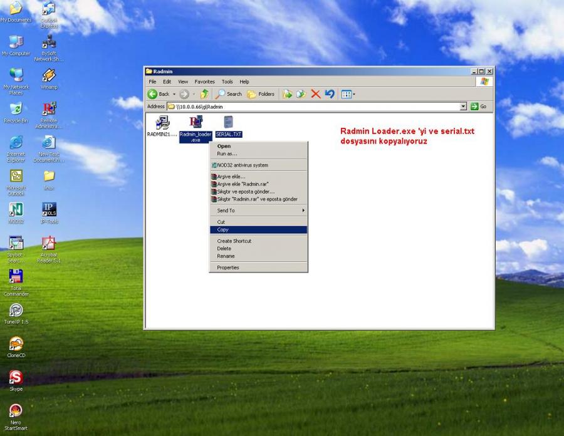Expand the Back history dropdown arrow
The height and width of the screenshot is (436, 564).
pyautogui.click(x=174, y=94)
